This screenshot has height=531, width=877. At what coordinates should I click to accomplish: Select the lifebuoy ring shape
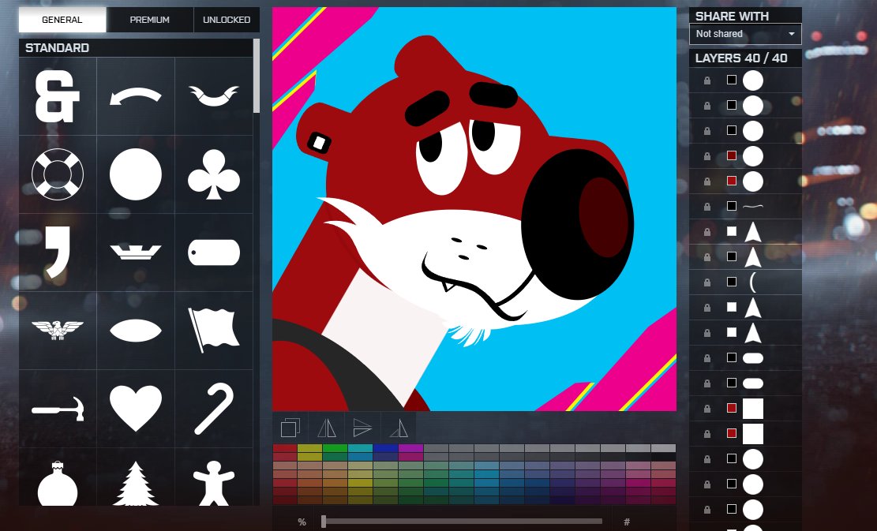coord(58,174)
